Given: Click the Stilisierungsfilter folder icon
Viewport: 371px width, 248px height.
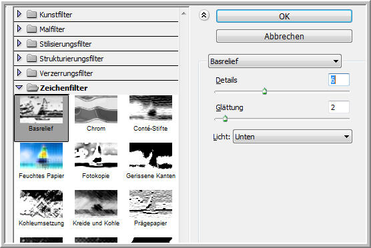Looking at the screenshot, I should click(31, 44).
